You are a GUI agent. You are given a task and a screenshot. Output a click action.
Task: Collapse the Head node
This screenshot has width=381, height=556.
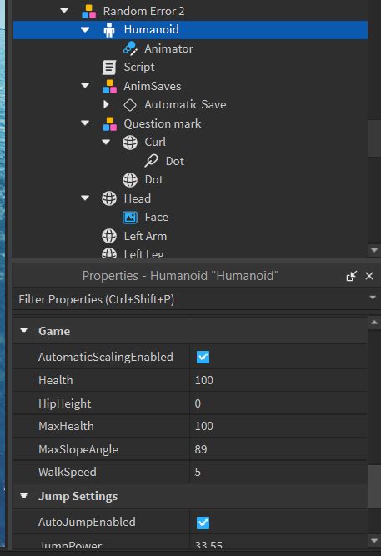click(85, 198)
